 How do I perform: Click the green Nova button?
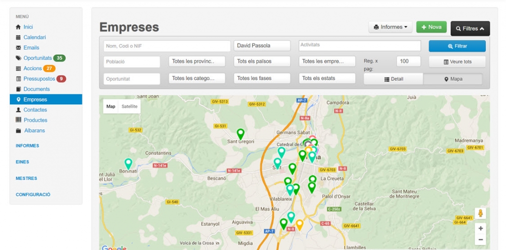tap(431, 27)
